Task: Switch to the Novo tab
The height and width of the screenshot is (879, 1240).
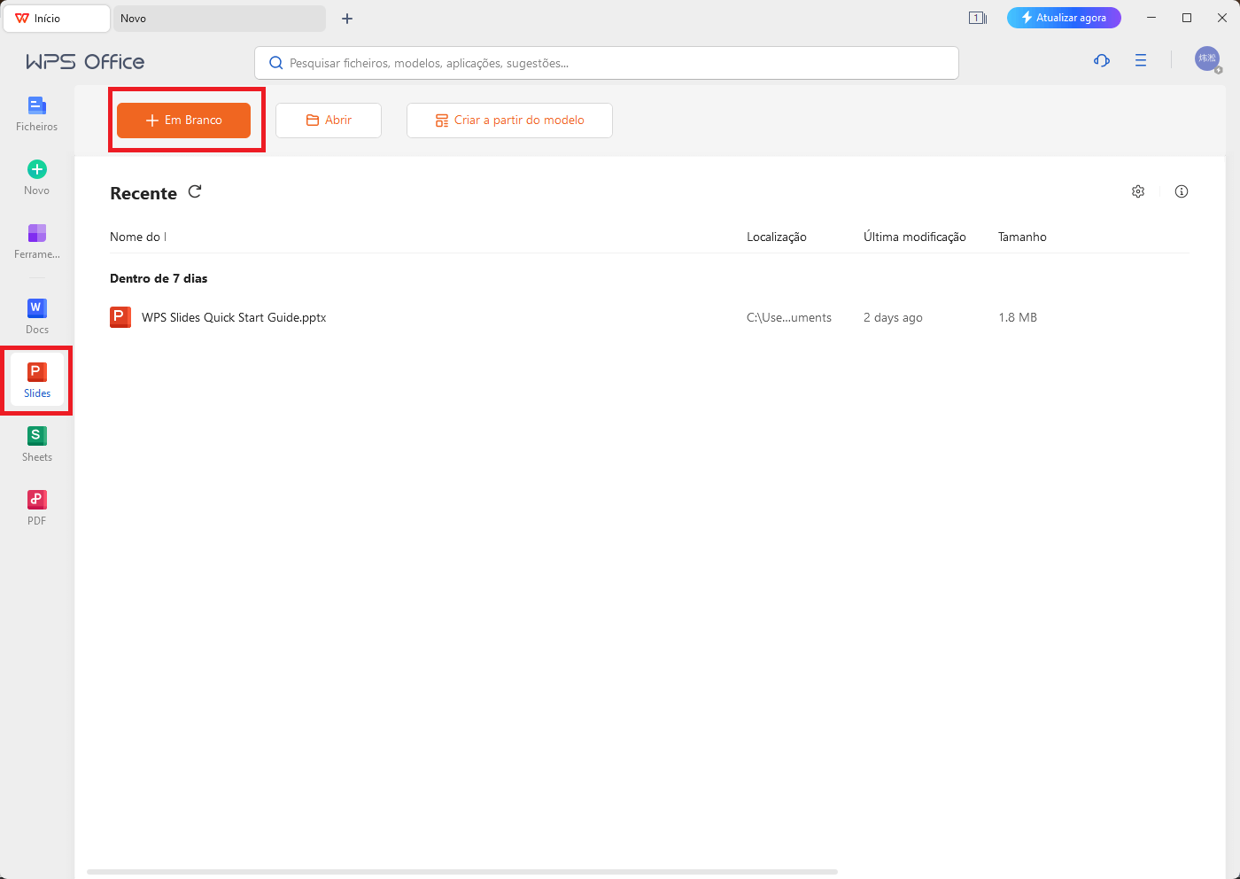Action: [220, 19]
